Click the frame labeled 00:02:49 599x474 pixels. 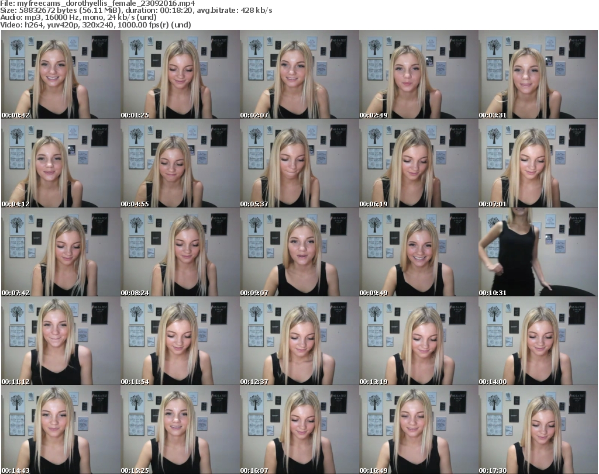(x=418, y=74)
